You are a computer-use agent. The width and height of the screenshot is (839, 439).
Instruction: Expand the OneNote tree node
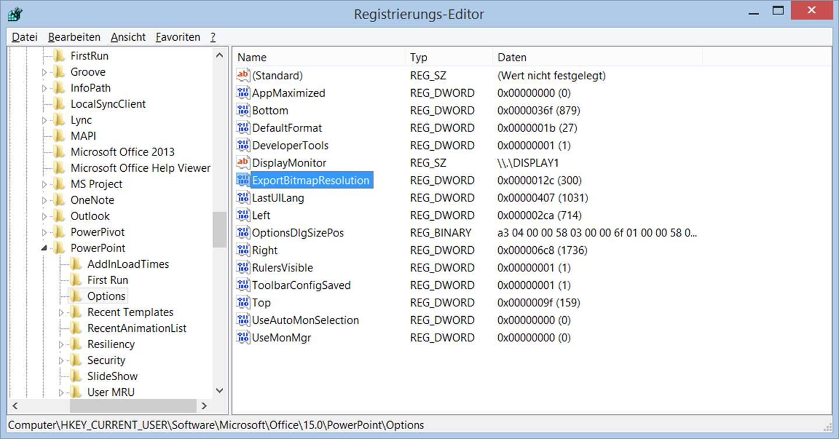click(x=44, y=200)
